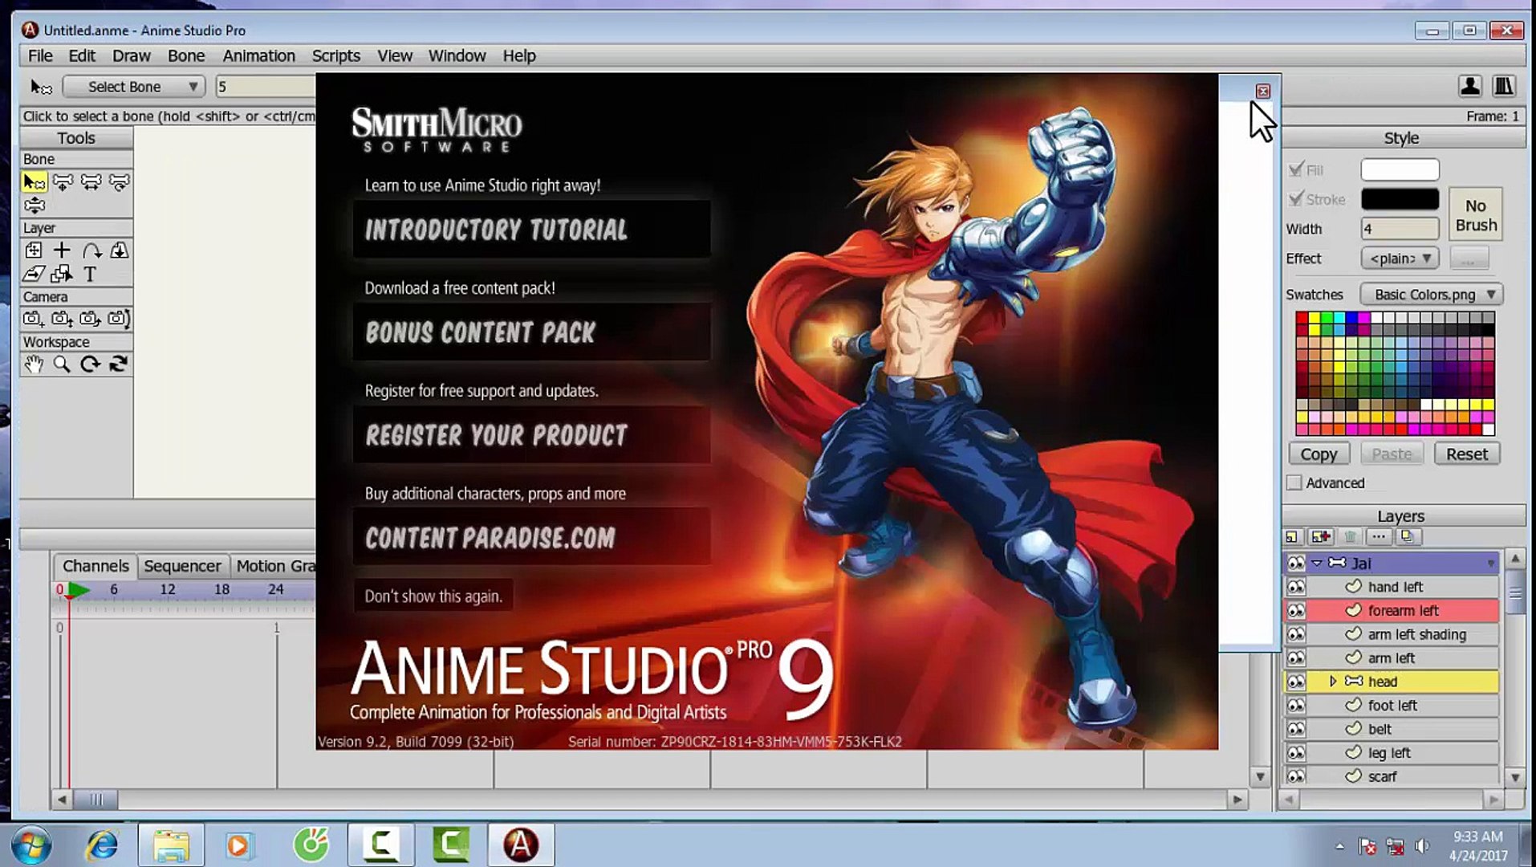Hide the arm left shading layer
Screen dimensions: 1536x867
click(1296, 634)
